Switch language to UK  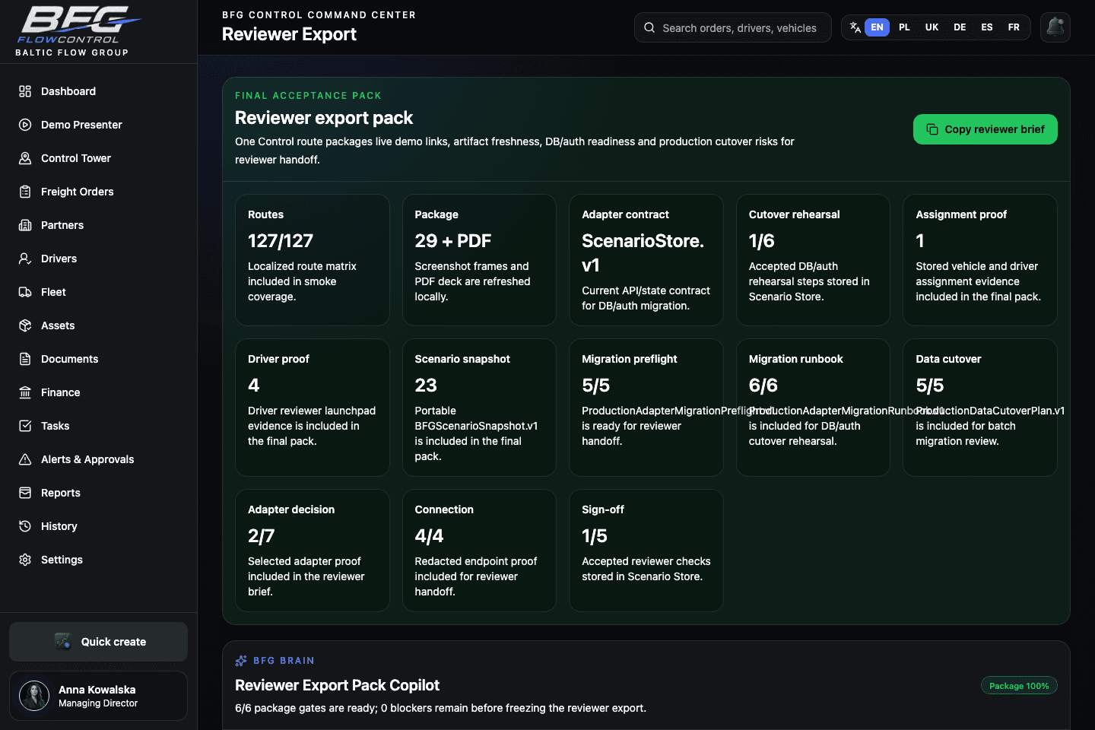(x=932, y=27)
